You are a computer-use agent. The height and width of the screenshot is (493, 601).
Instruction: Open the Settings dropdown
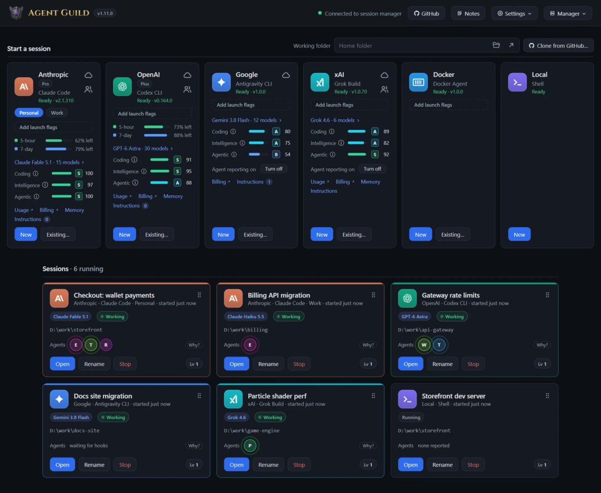514,13
